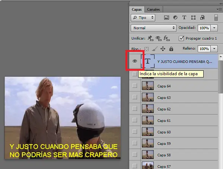
Task: Select the Capa 58 thumbnail
Action: pyautogui.click(x=148, y=155)
